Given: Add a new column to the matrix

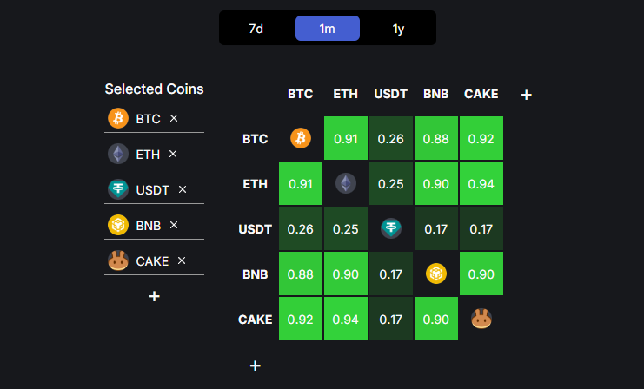Looking at the screenshot, I should (x=526, y=95).
